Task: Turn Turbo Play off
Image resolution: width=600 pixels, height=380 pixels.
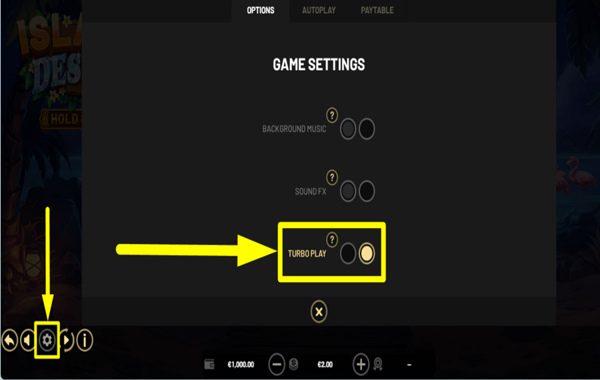Action: pos(348,253)
